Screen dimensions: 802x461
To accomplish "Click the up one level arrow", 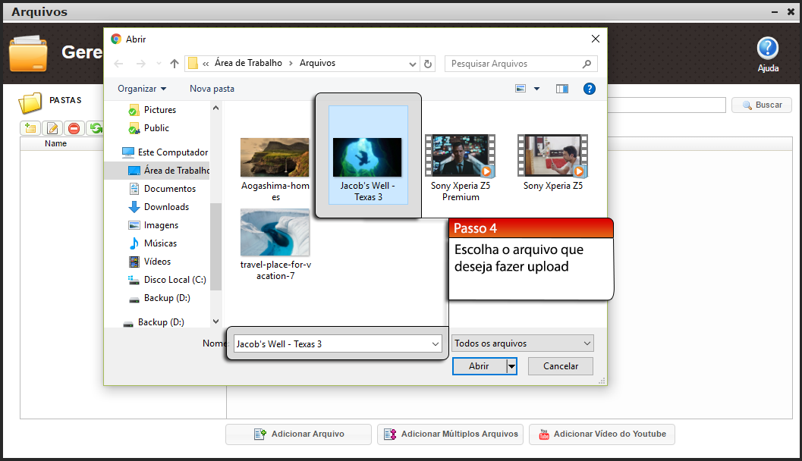I will [x=175, y=64].
